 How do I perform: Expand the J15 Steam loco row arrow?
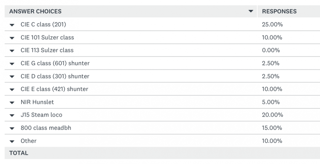[x=12, y=115]
